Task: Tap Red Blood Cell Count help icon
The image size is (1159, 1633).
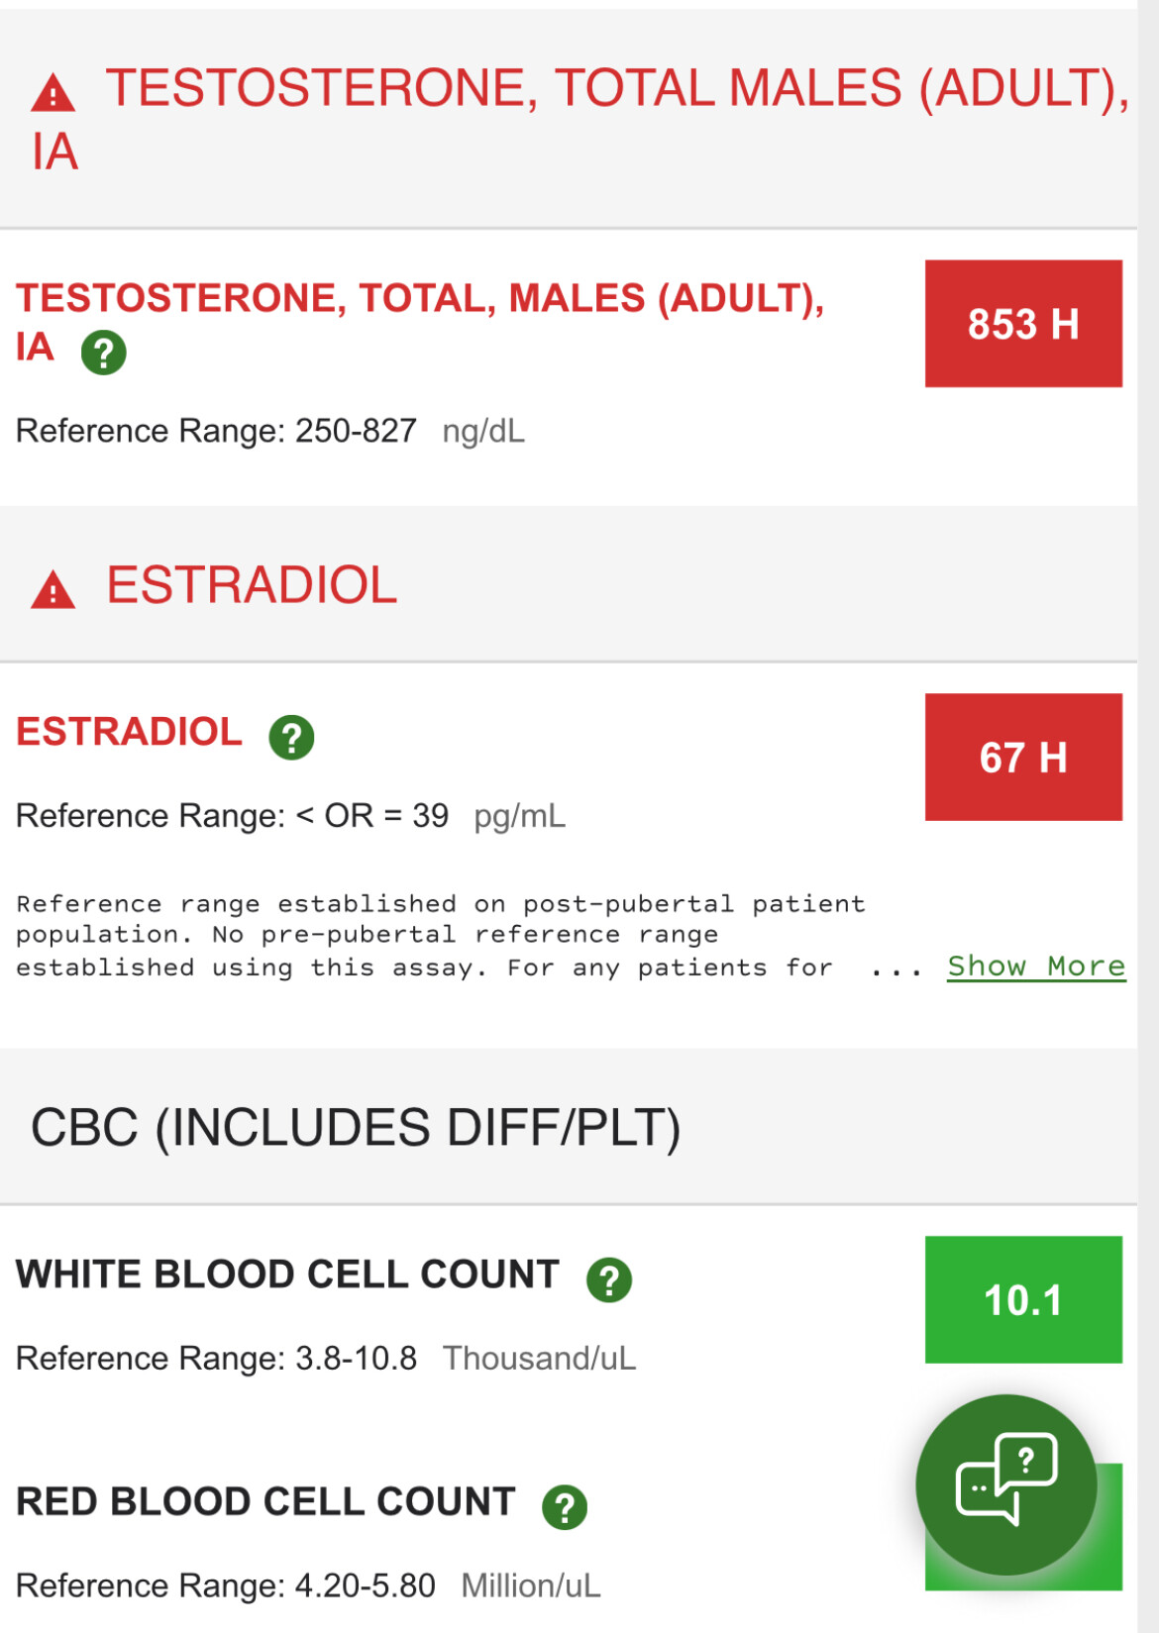Action: (565, 1507)
